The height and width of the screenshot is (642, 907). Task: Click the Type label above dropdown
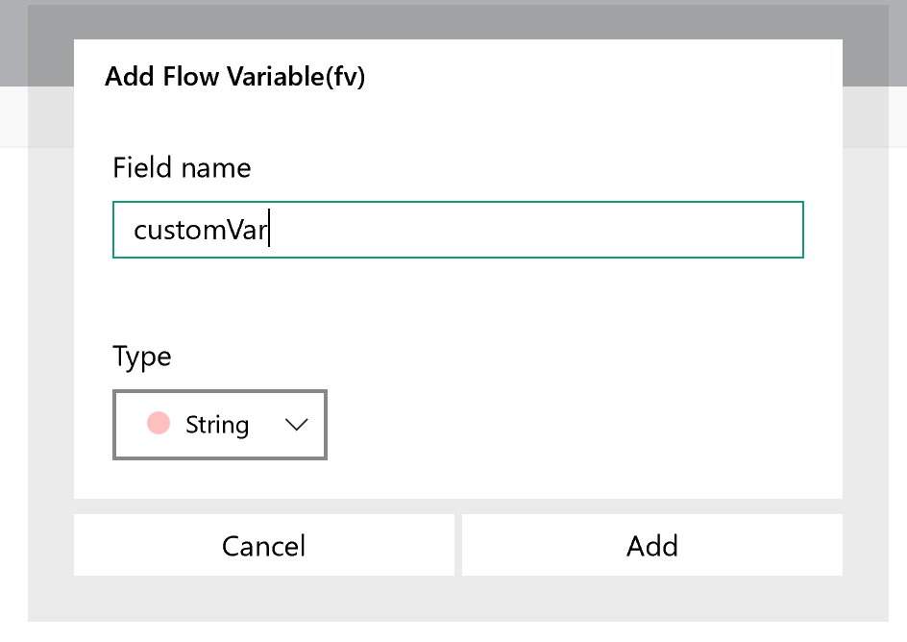click(x=142, y=357)
